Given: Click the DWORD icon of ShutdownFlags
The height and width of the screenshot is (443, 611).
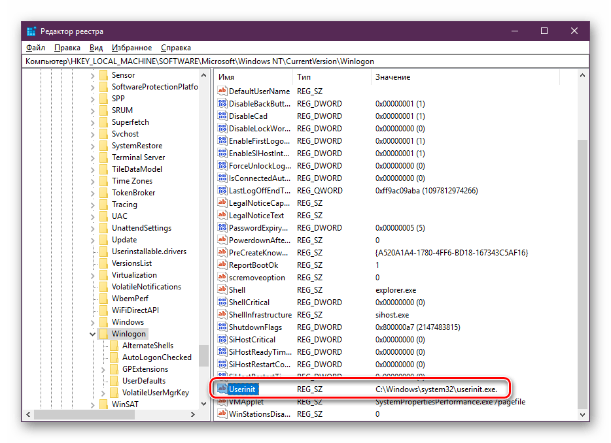Looking at the screenshot, I should pos(222,327).
